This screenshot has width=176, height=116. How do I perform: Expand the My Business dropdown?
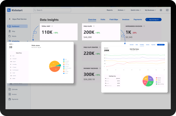coord(150,10)
